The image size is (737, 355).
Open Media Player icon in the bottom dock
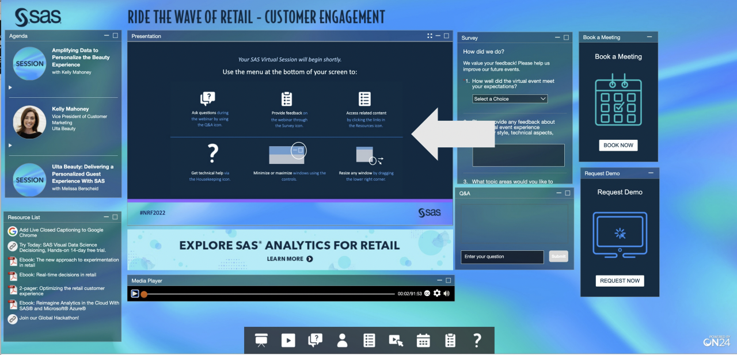tap(288, 340)
